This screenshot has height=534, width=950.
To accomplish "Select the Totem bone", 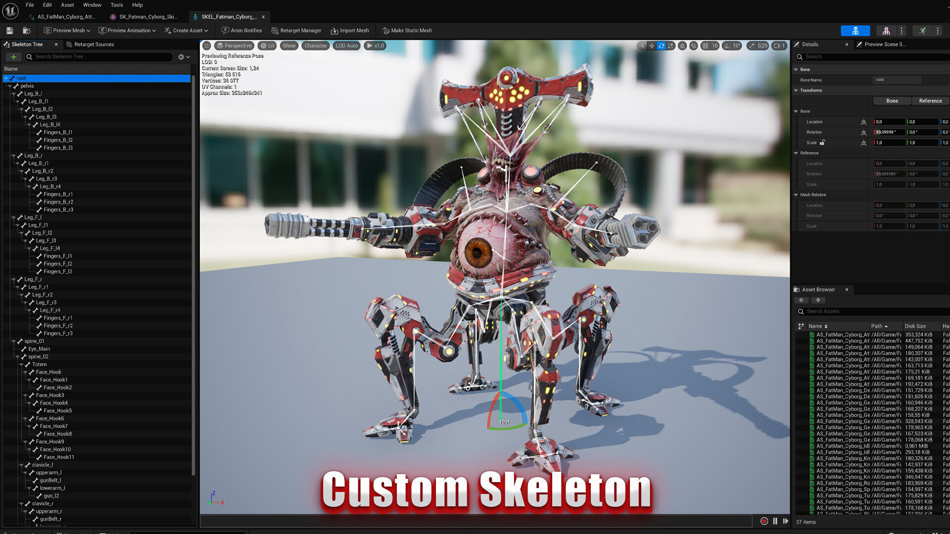I will pos(39,364).
